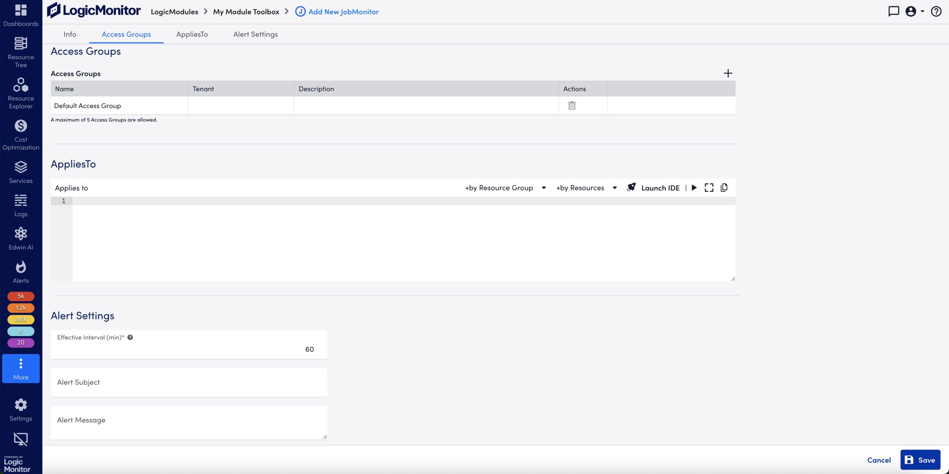Open the +by Resource Group dropdown

(x=504, y=188)
